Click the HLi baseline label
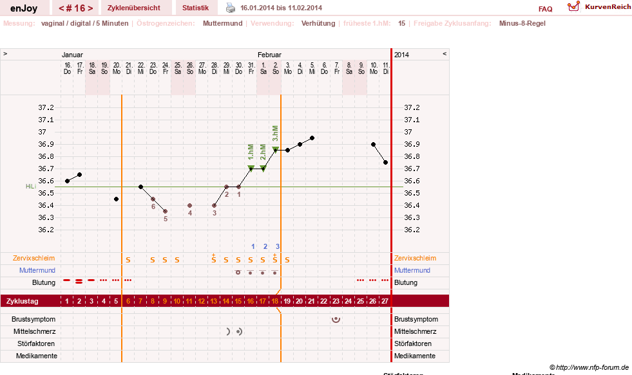The image size is (632, 375). [31, 187]
